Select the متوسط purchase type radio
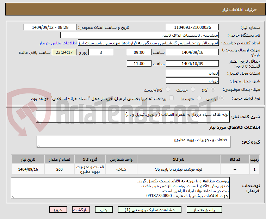266x219 pixels. 199,98
